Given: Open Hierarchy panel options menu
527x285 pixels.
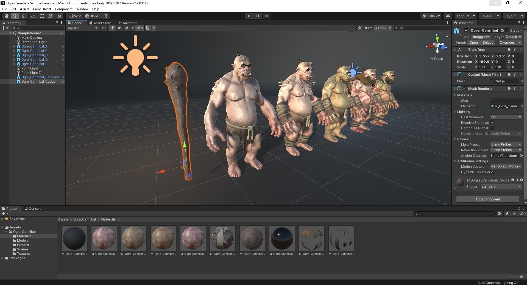Looking at the screenshot, I should coord(62,23).
